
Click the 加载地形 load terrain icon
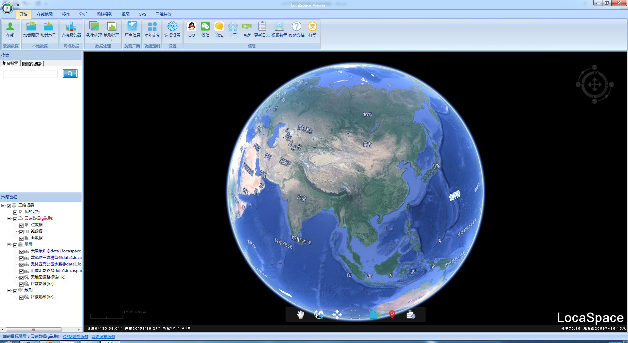pos(48,27)
